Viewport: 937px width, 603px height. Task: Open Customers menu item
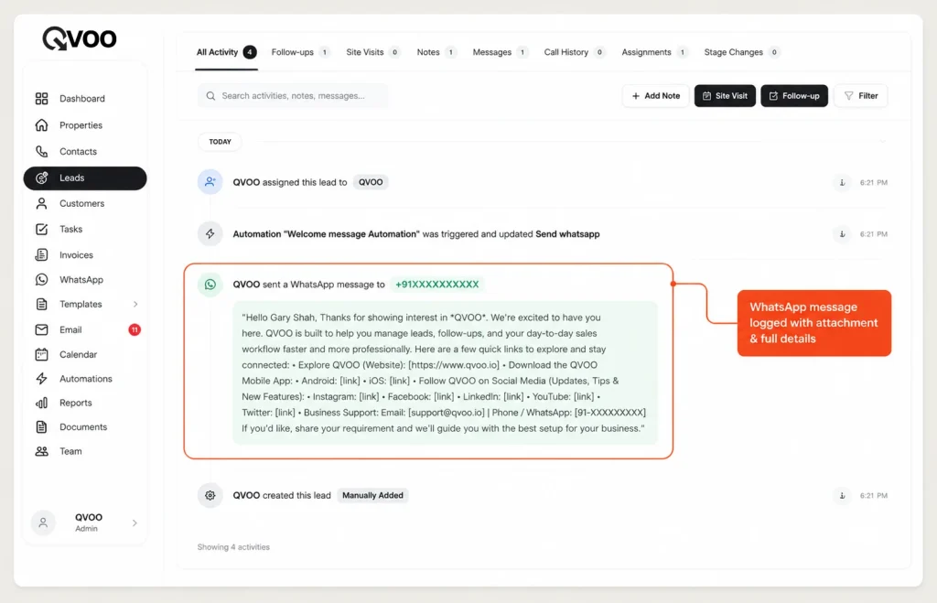[x=85, y=204]
